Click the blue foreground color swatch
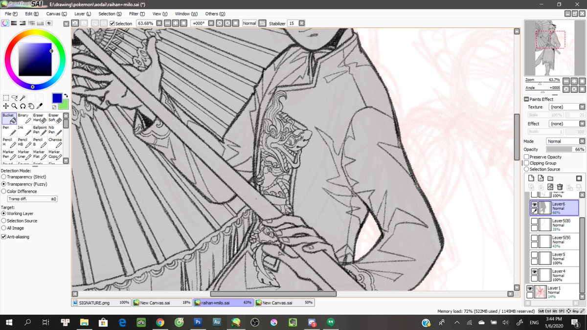587x330 pixels. 57,98
